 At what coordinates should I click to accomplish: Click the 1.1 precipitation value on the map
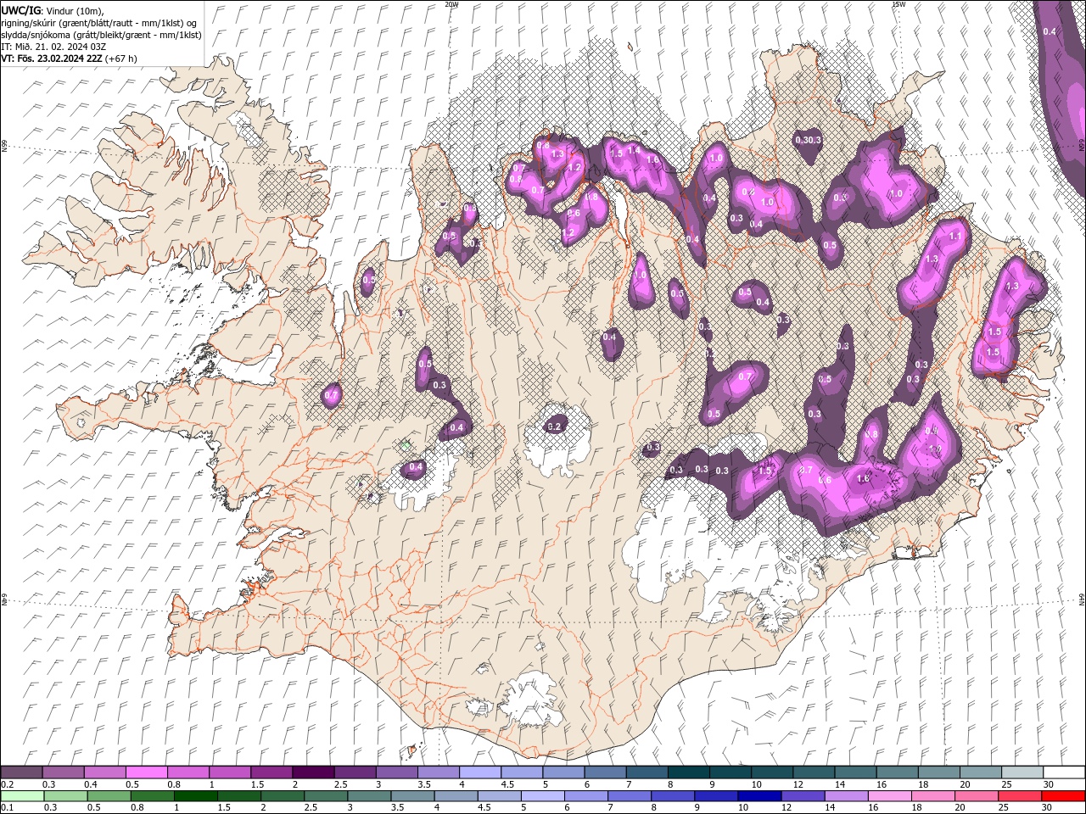pos(954,237)
